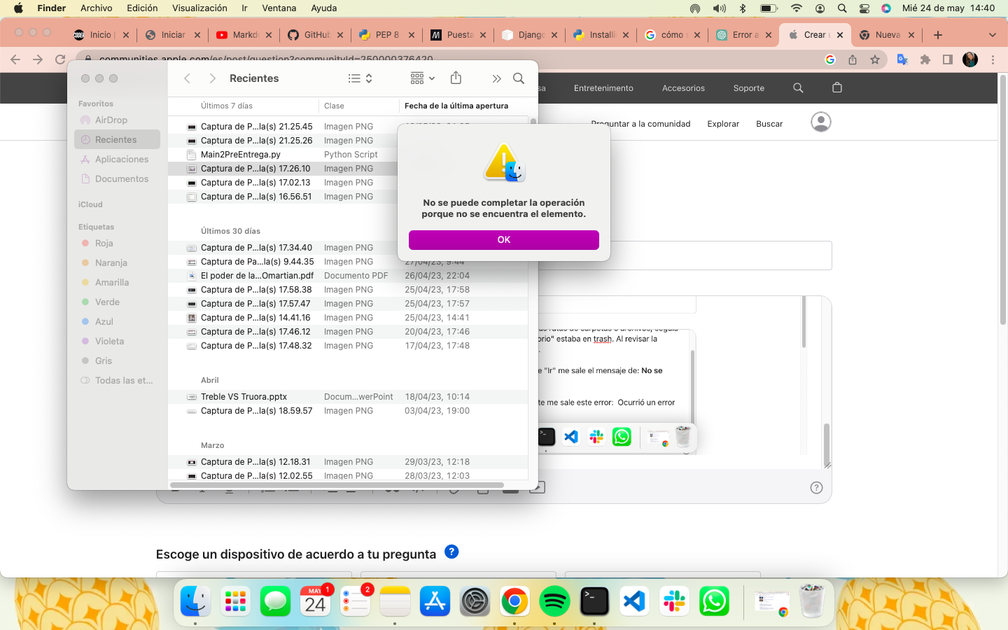Sort by Fecha de la última apertura
Image resolution: width=1008 pixels, height=630 pixels.
(x=456, y=106)
